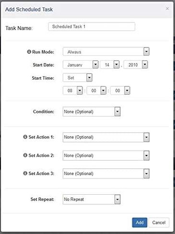175x234 pixels.
Task: Expand the Condition dropdown
Action: coord(92,112)
